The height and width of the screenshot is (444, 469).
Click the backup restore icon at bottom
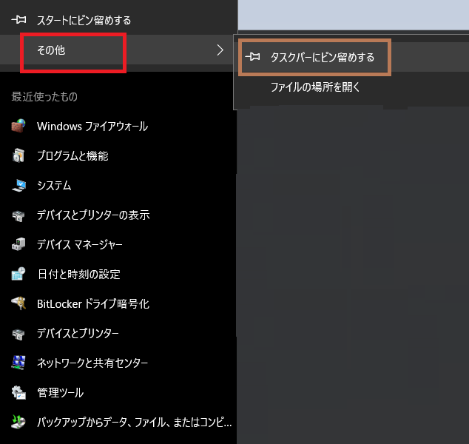[18, 422]
